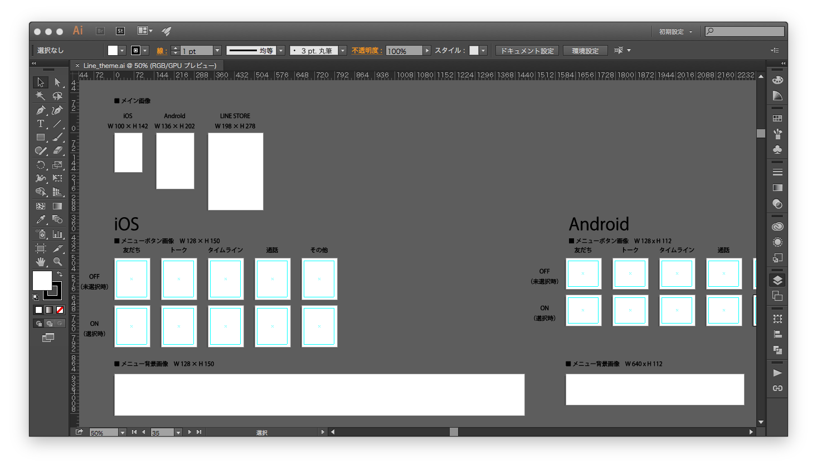The image size is (817, 470).
Task: Choose the Rotate tool
Action: point(41,165)
